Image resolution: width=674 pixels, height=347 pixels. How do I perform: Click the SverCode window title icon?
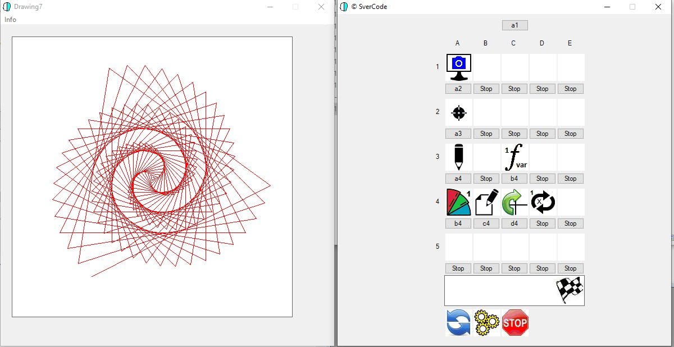click(344, 7)
